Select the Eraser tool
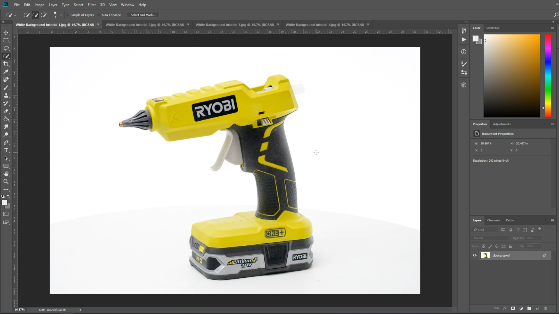The width and height of the screenshot is (559, 314). [6, 111]
